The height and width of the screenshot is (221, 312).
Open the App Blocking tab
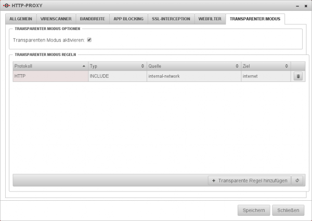[128, 19]
